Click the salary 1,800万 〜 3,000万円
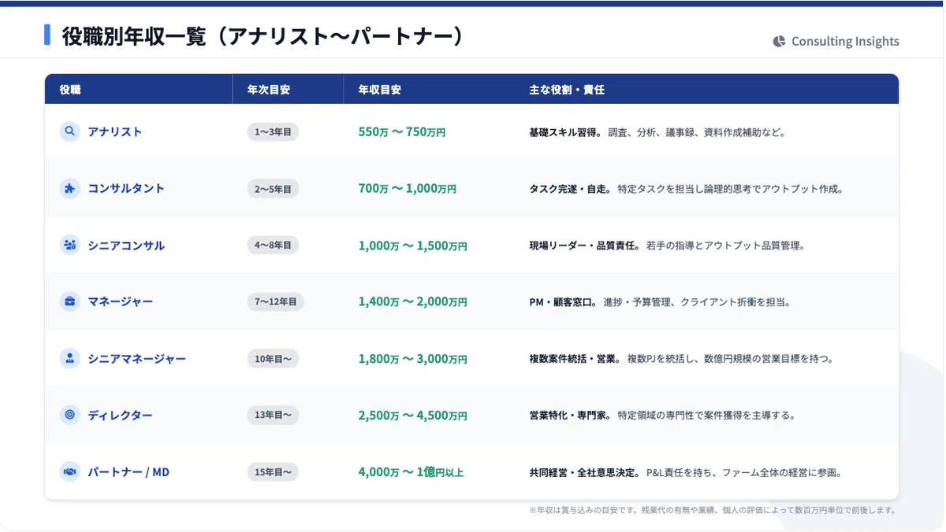Screen dimensions: 946x532 (x=413, y=359)
